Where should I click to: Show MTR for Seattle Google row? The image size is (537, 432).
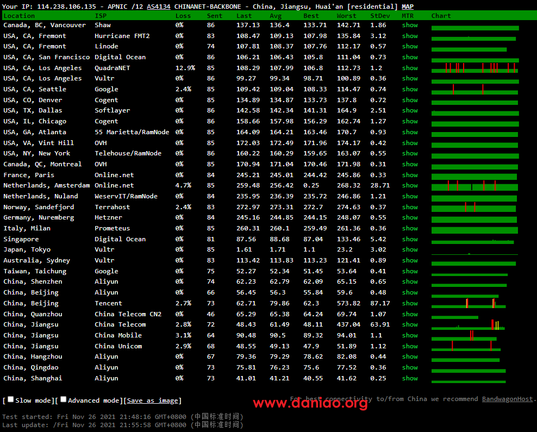(x=410, y=89)
